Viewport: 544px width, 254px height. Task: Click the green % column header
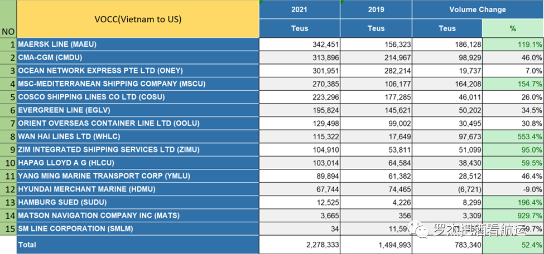[512, 28]
